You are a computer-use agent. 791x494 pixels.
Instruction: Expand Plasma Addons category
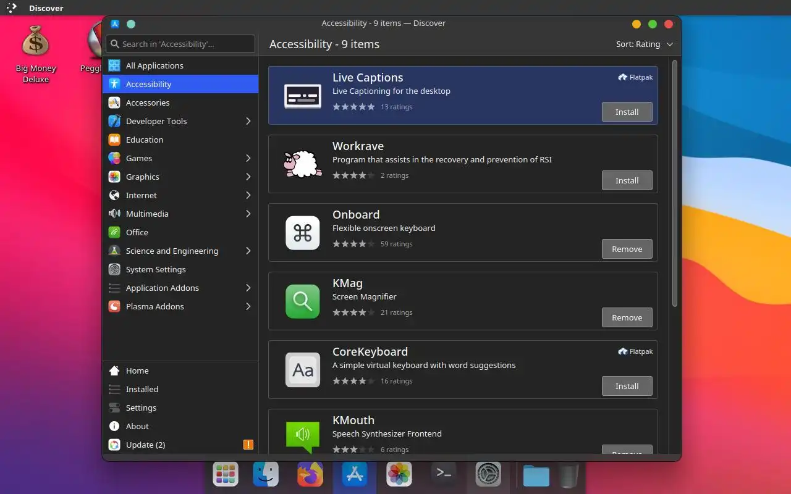click(248, 306)
